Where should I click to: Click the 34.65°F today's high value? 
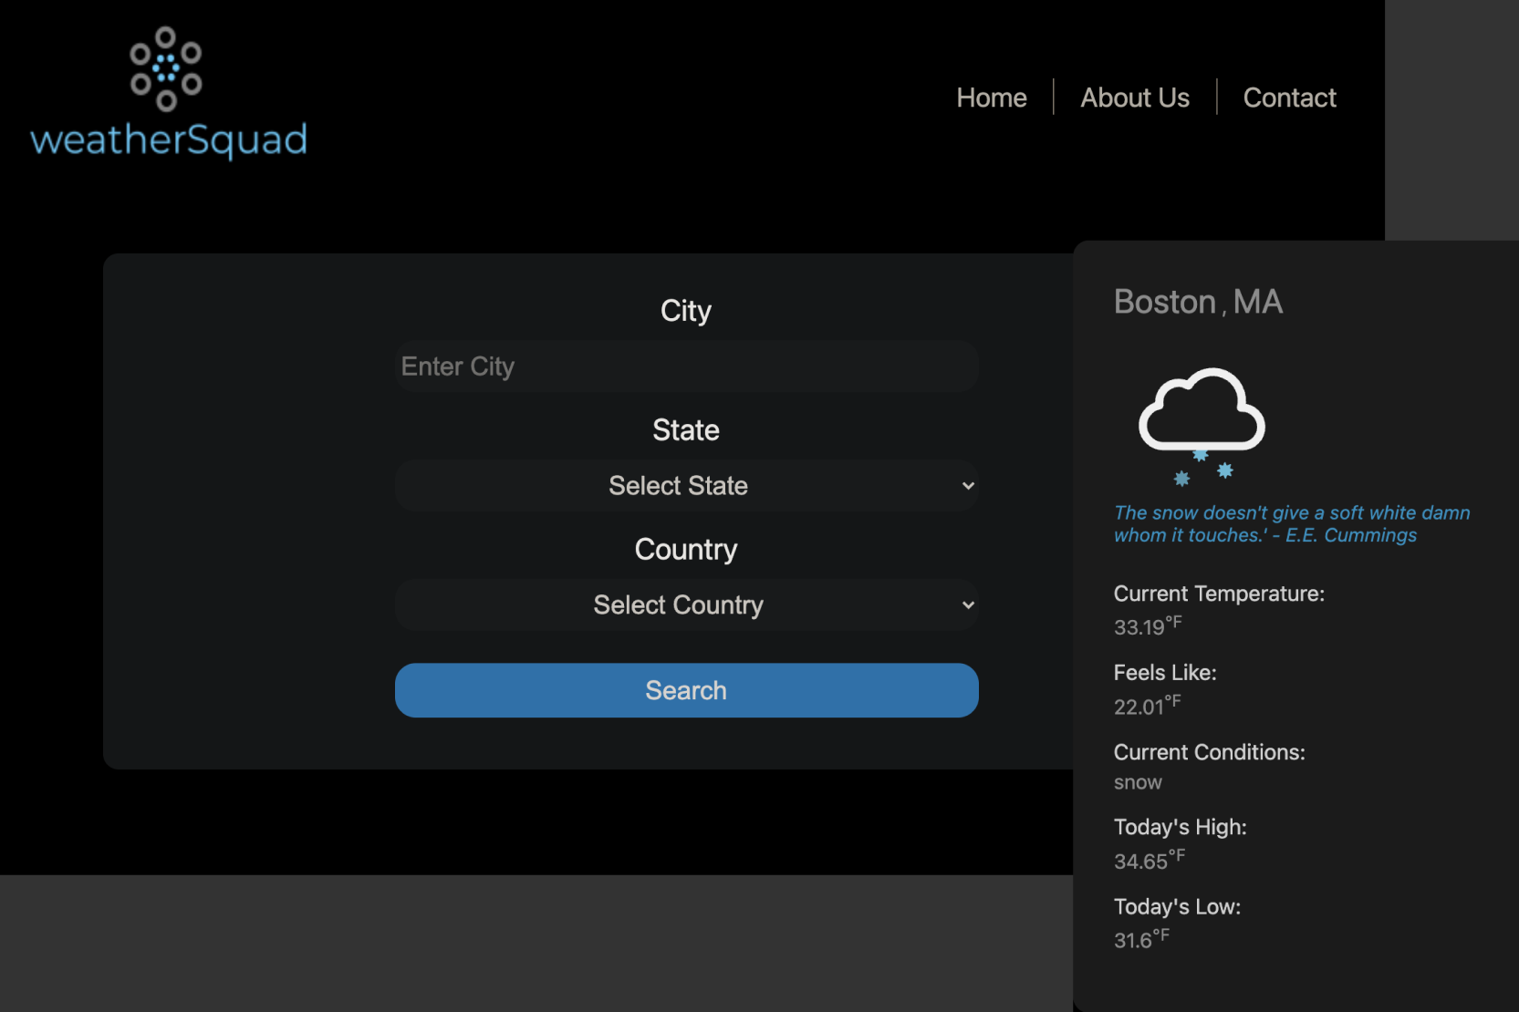pos(1149,860)
